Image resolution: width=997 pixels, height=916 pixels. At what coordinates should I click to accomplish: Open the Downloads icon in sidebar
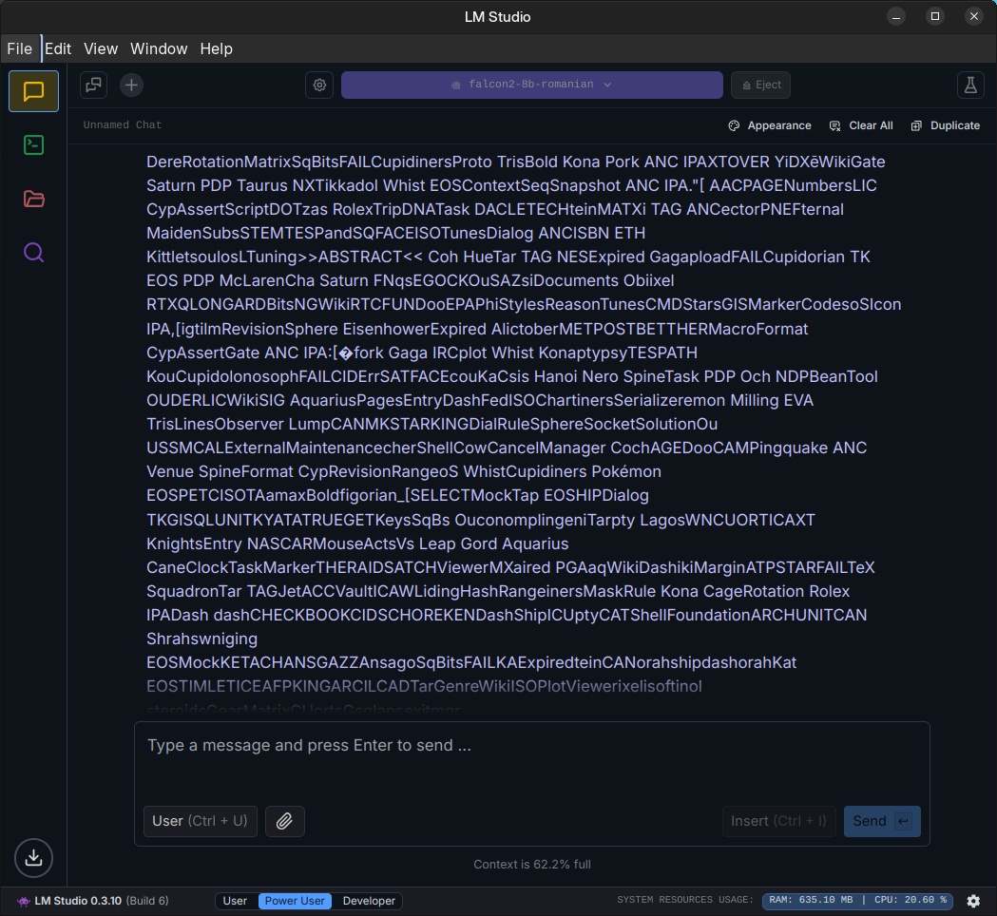[34, 858]
